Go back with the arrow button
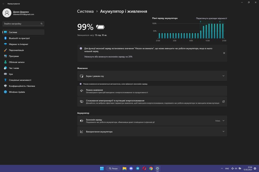This screenshot has height=172, width=259. click(x=4, y=4)
